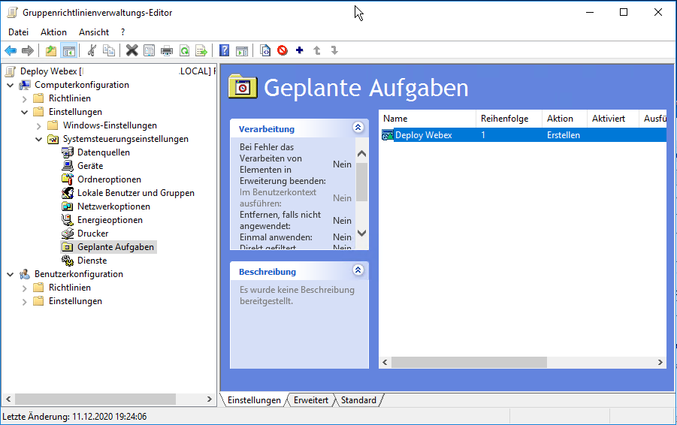Click the up one level folder icon

pos(51,51)
